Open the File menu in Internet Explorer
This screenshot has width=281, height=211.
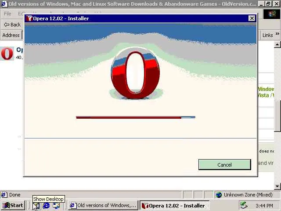(x=8, y=14)
